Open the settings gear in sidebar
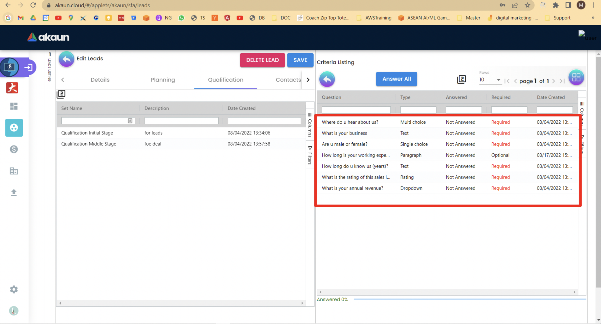The image size is (601, 324). [14, 289]
